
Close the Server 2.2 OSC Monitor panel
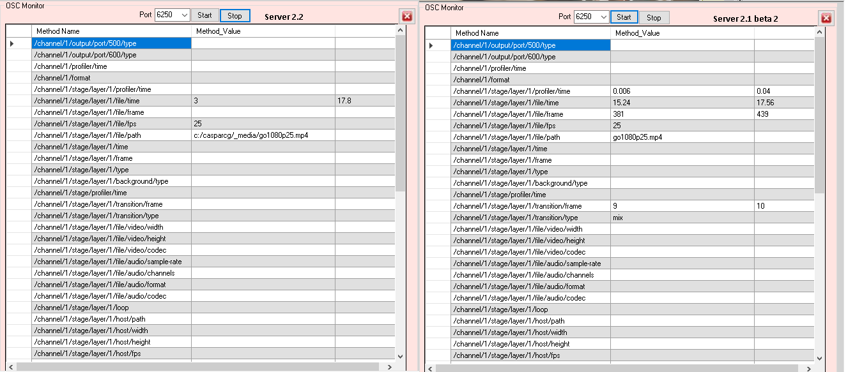407,16
